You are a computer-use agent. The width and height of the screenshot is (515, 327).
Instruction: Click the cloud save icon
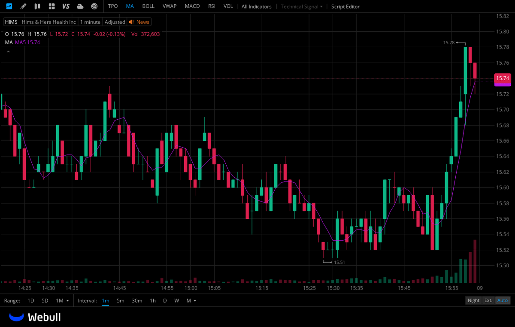80,6
